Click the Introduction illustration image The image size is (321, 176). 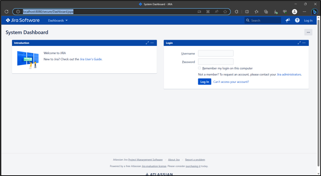28,60
